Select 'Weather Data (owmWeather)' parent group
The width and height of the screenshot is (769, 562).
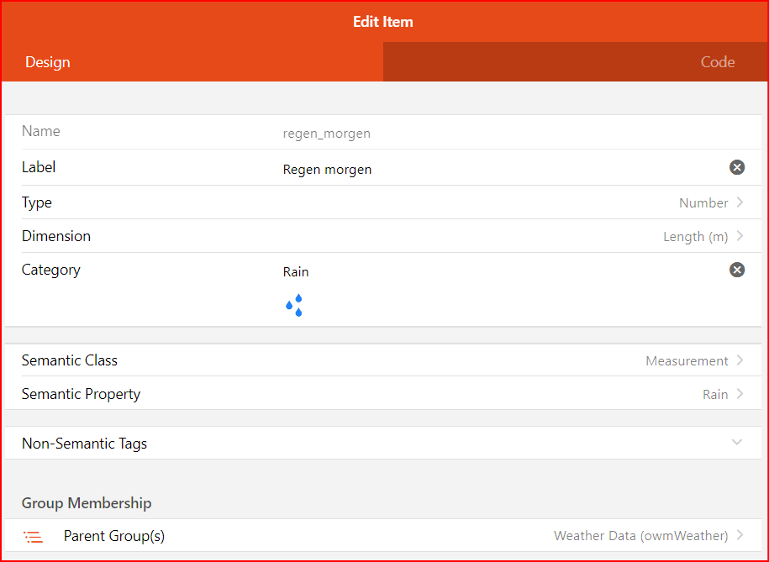pos(640,536)
